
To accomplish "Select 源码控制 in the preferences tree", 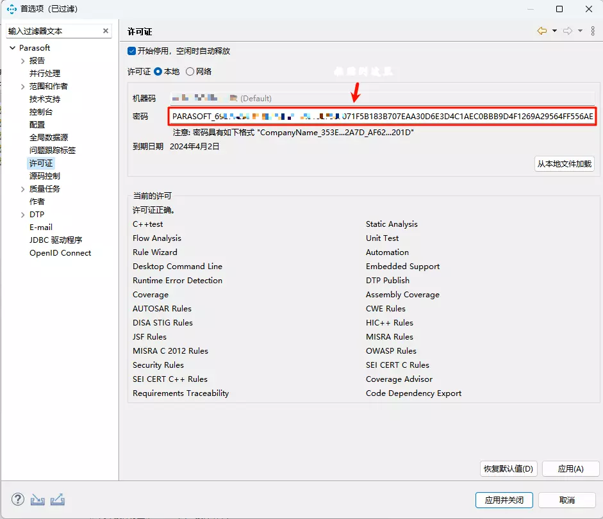I will (x=45, y=176).
